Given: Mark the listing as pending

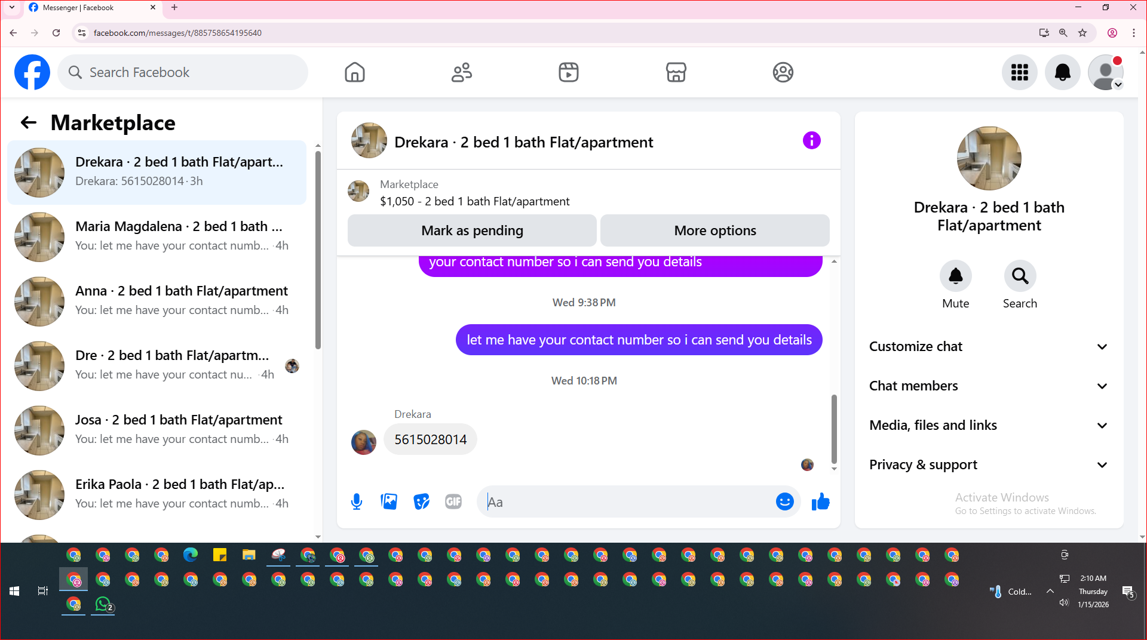Looking at the screenshot, I should click(472, 230).
